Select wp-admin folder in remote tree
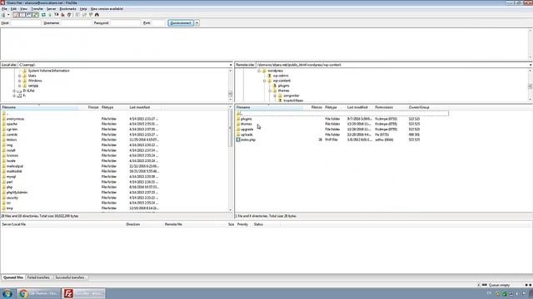This screenshot has height=299, width=533. click(x=281, y=76)
